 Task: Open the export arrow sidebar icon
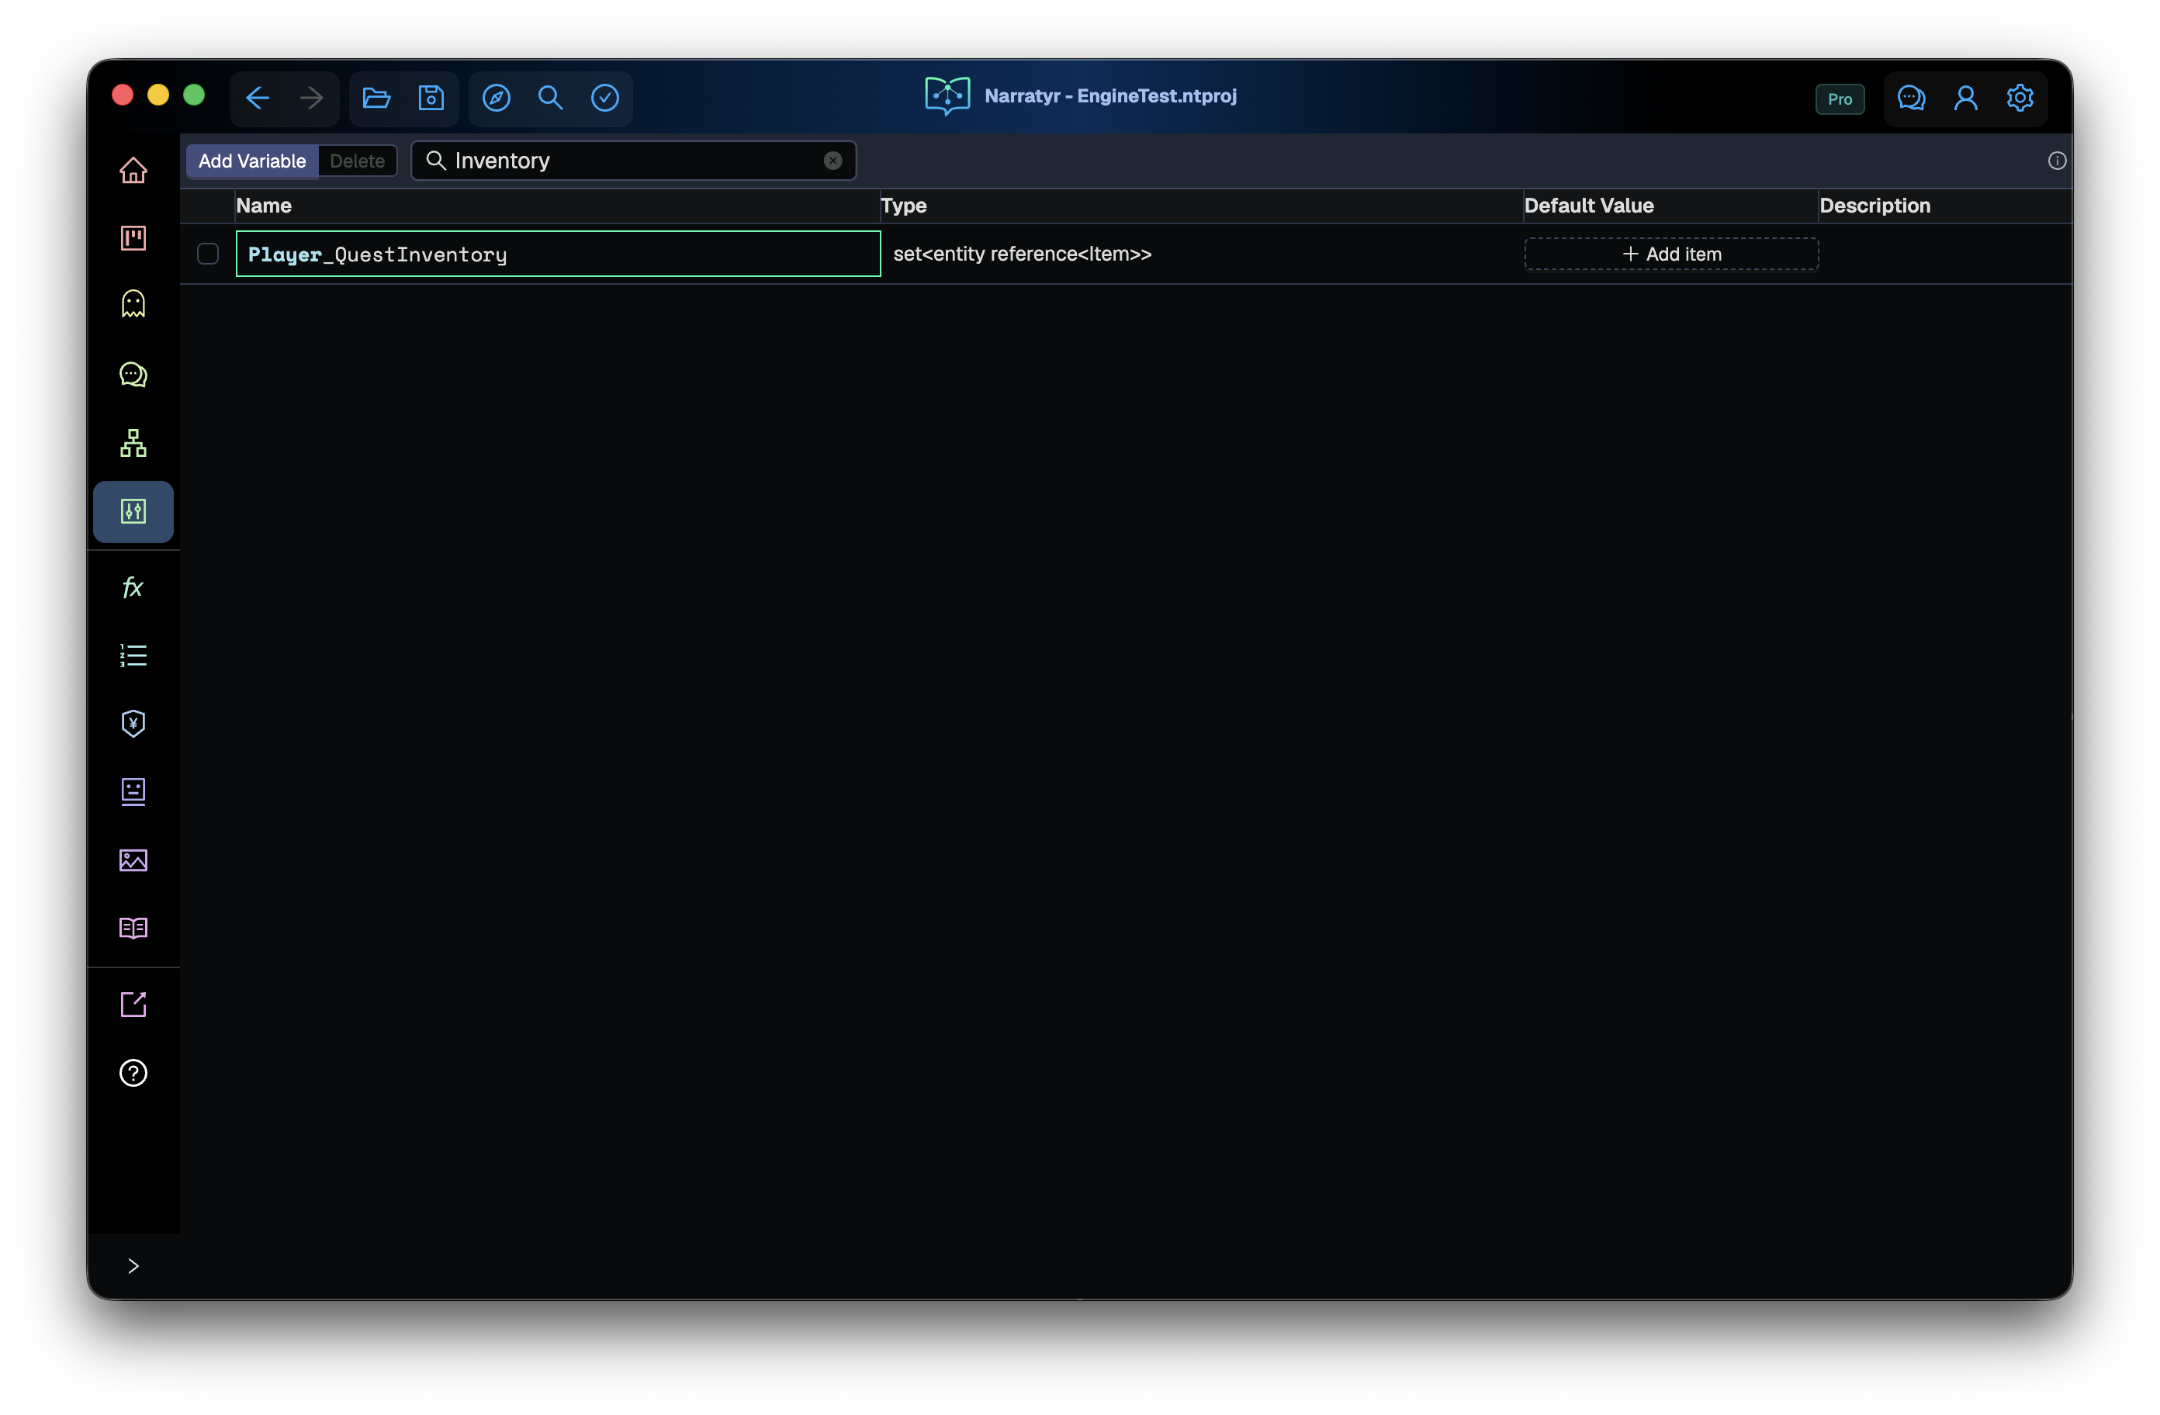pos(133,1004)
